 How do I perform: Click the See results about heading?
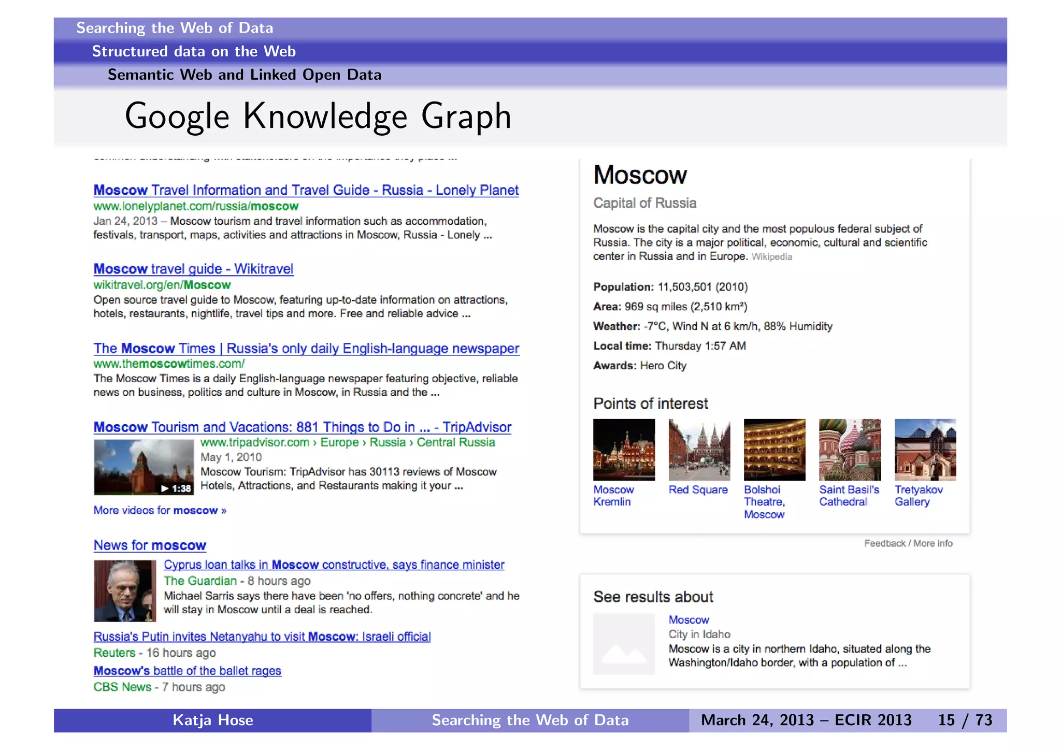pos(653,597)
